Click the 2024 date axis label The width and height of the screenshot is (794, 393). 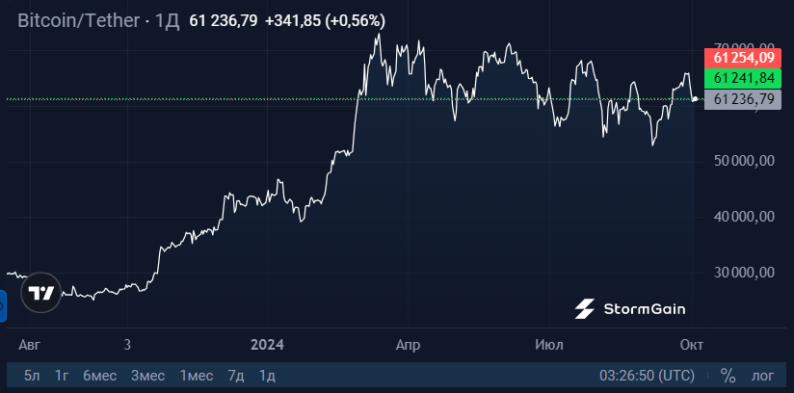click(267, 343)
